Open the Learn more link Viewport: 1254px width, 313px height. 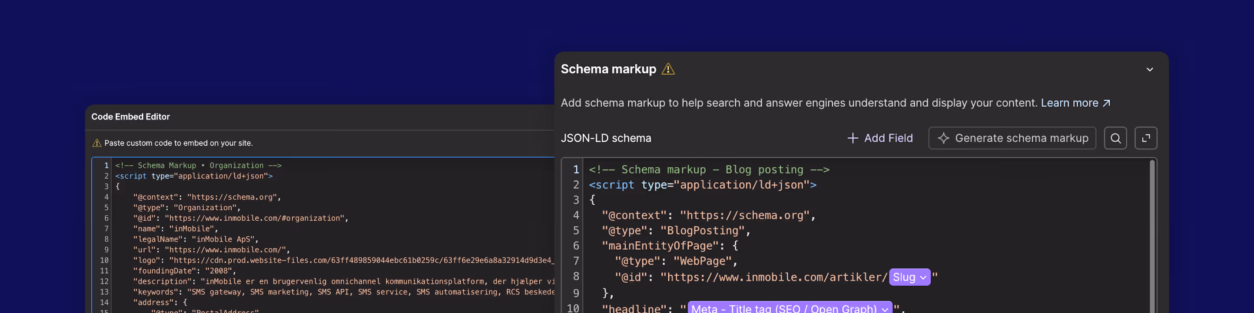click(1075, 103)
